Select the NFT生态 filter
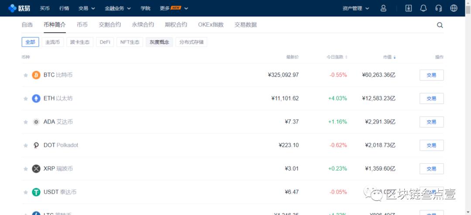The width and height of the screenshot is (471, 215). coord(130,42)
